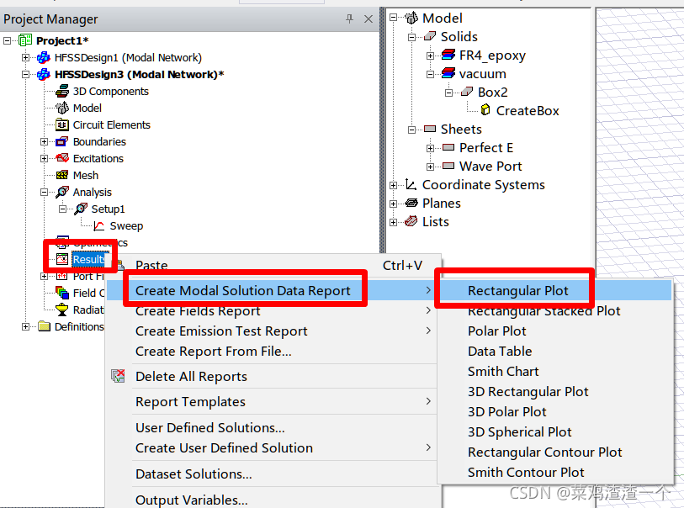Click the Box2 object icon
This screenshot has width=684, height=508.
click(467, 92)
